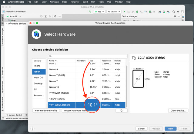
Task: Hide the Project tool window
Action: pyautogui.click(x=60, y=16)
